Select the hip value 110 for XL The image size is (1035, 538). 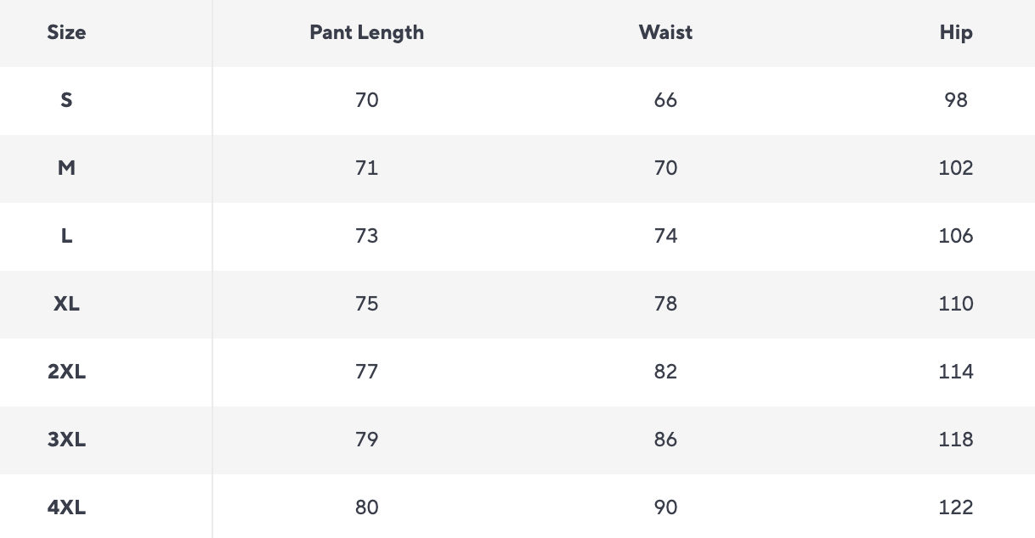pos(956,304)
